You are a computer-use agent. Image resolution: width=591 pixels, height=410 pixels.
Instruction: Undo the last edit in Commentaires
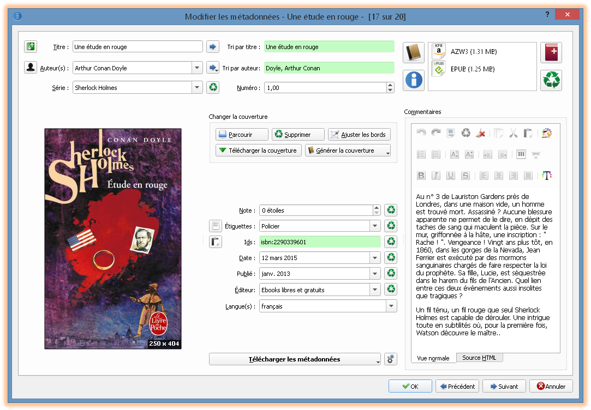click(421, 133)
